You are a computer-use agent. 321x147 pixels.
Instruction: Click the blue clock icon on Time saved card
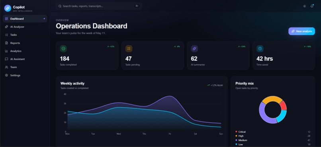(260, 48)
